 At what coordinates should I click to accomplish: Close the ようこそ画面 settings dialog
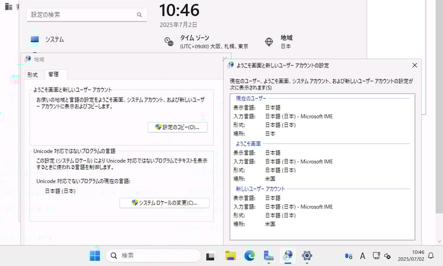click(414, 65)
